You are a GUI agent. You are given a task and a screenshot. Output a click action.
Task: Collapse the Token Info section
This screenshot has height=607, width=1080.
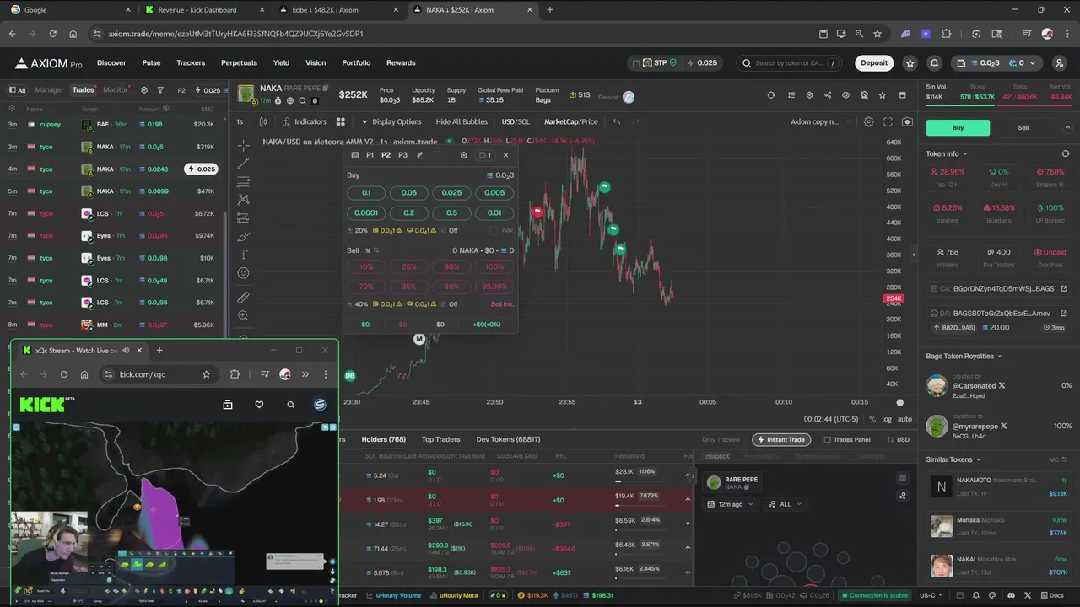pos(946,153)
